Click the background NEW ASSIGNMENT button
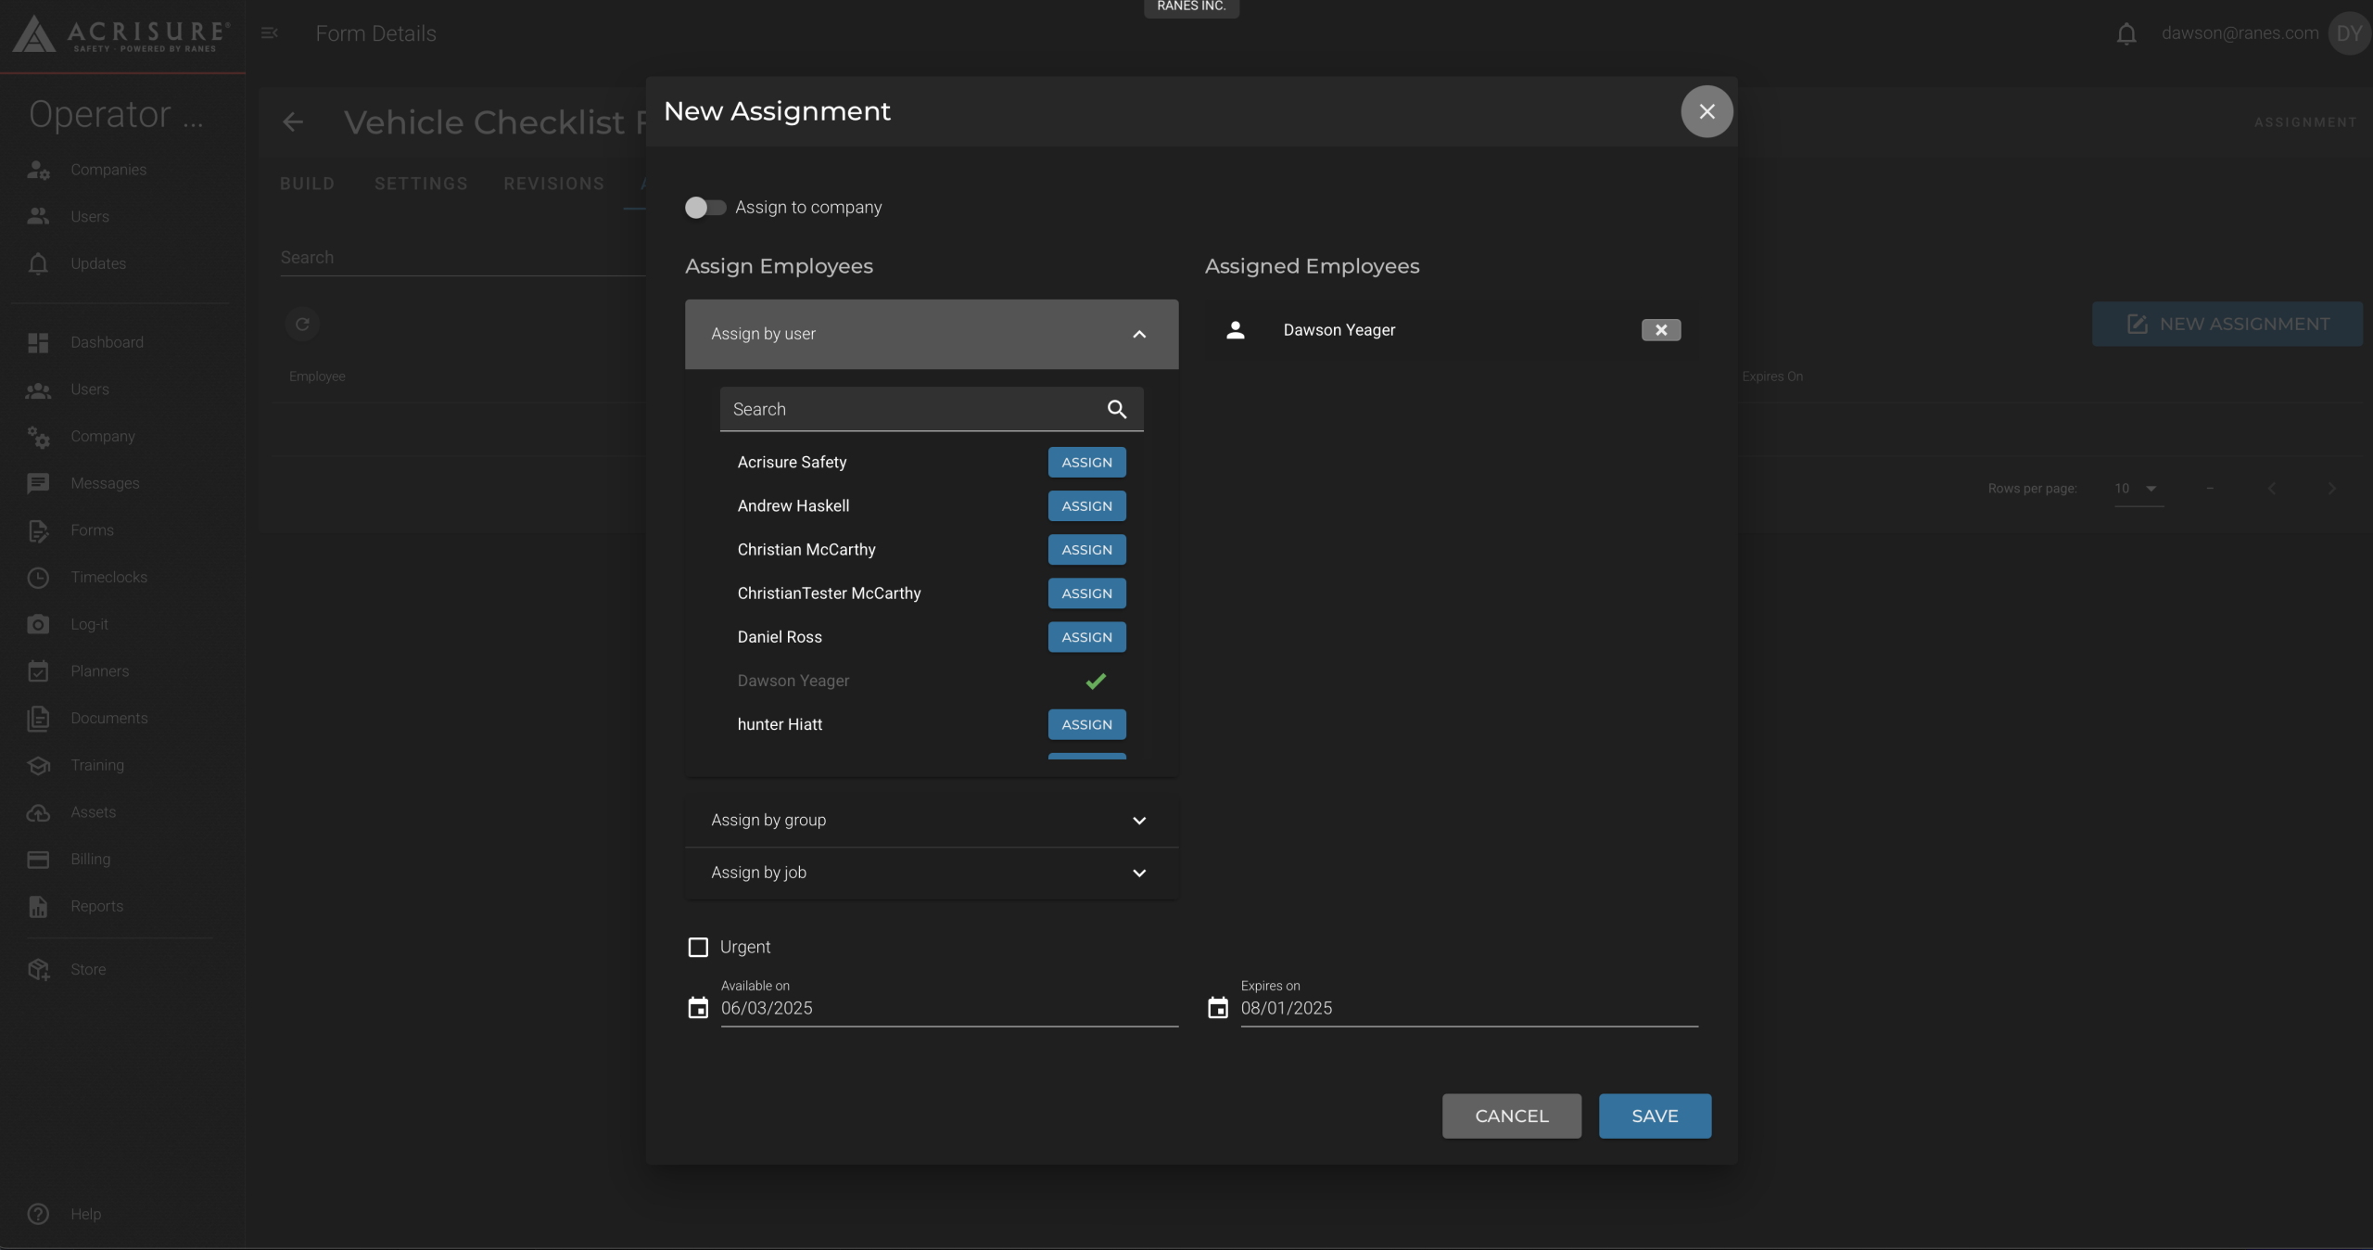This screenshot has width=2373, height=1250. [x=2227, y=324]
